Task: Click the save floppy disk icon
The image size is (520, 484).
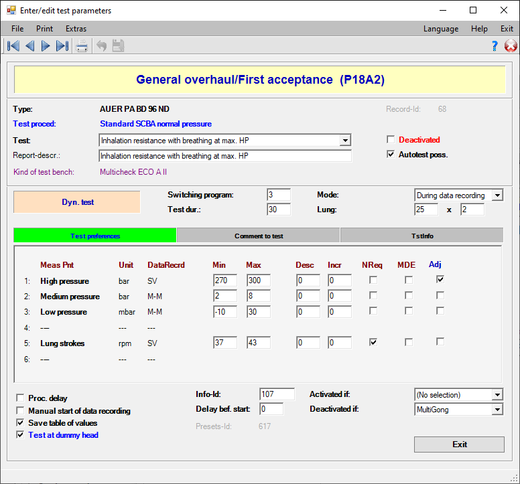Action: point(118,46)
